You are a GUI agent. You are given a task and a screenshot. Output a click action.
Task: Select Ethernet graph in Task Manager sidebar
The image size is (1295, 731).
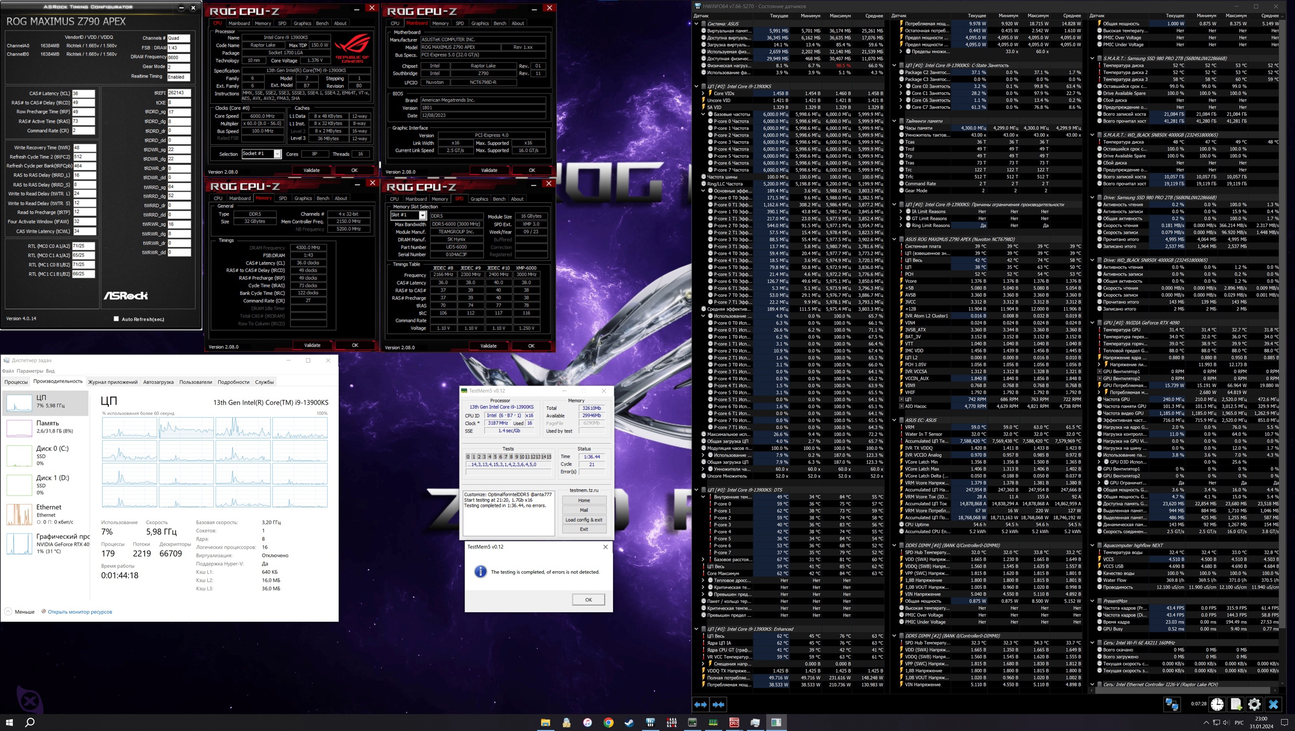click(x=46, y=514)
